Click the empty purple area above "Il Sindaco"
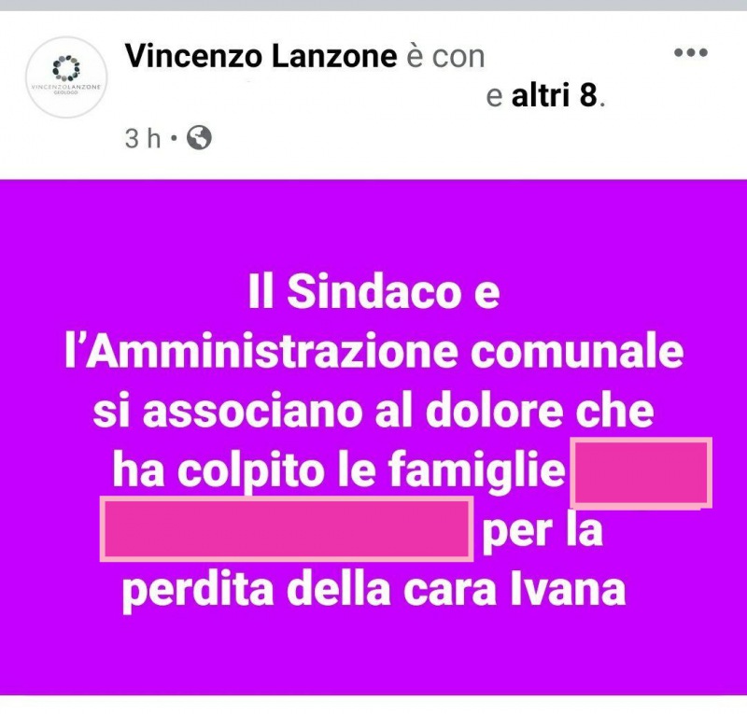747x714 pixels. point(373,224)
